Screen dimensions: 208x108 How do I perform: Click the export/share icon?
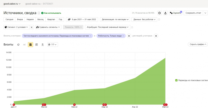pos(165,13)
